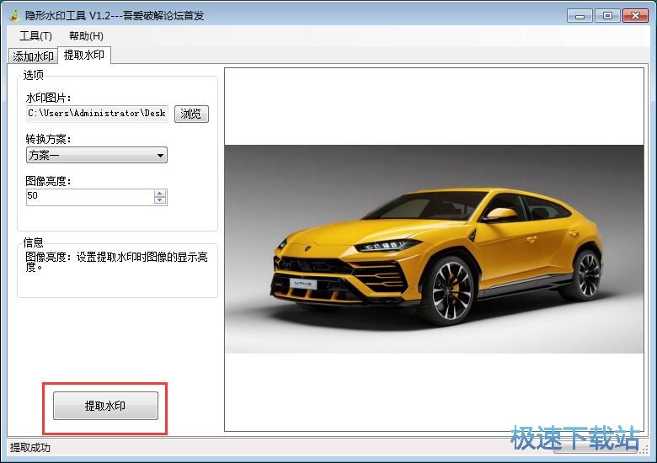Maximize the watermark tool window

coord(607,16)
